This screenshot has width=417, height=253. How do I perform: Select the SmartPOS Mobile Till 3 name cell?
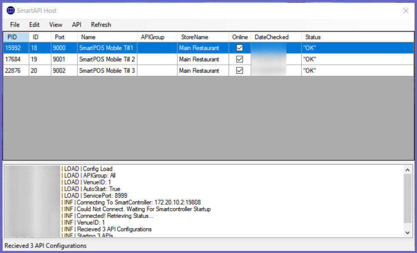point(107,71)
